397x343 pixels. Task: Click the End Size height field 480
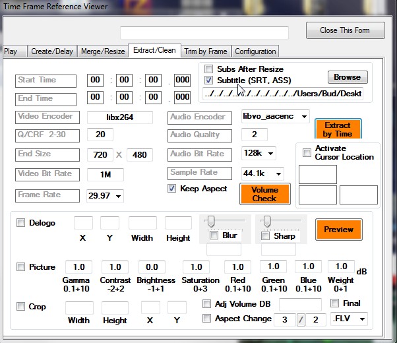[x=140, y=155]
